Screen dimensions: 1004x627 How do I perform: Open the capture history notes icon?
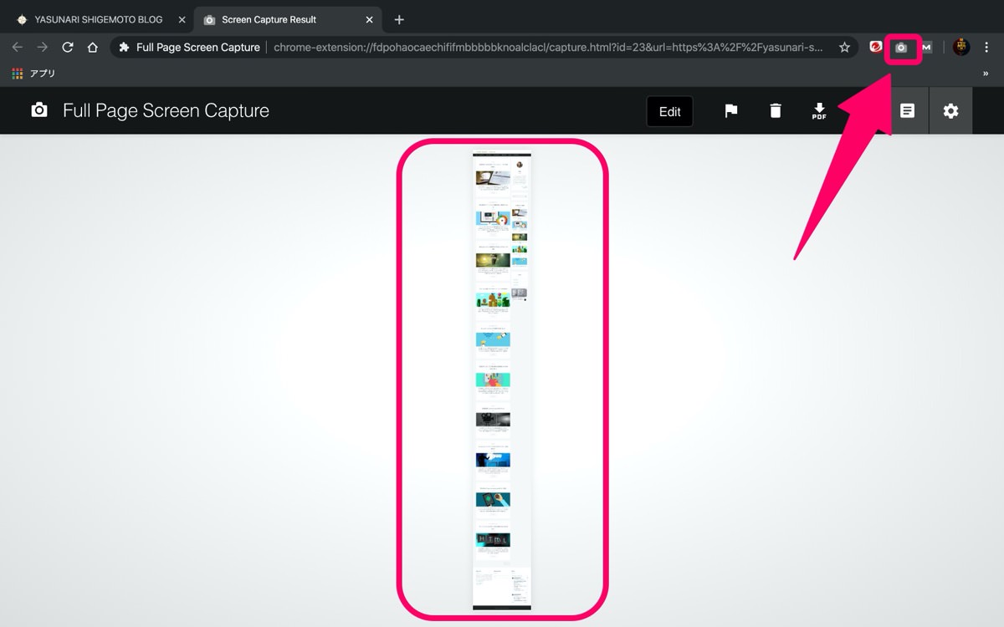point(907,111)
